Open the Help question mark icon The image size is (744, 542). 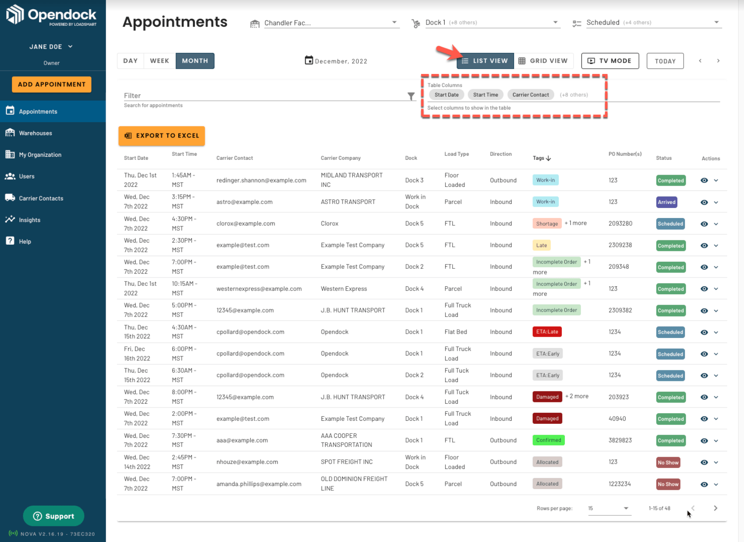[x=10, y=241]
